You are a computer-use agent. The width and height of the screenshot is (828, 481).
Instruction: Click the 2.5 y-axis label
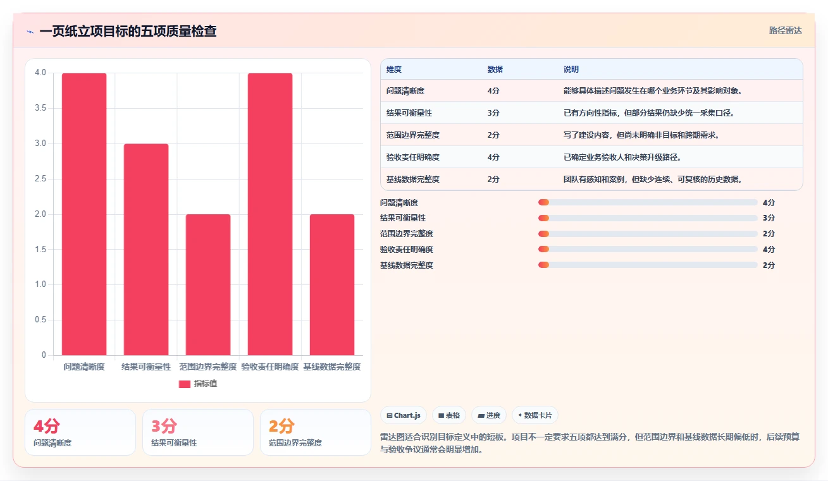(40, 179)
